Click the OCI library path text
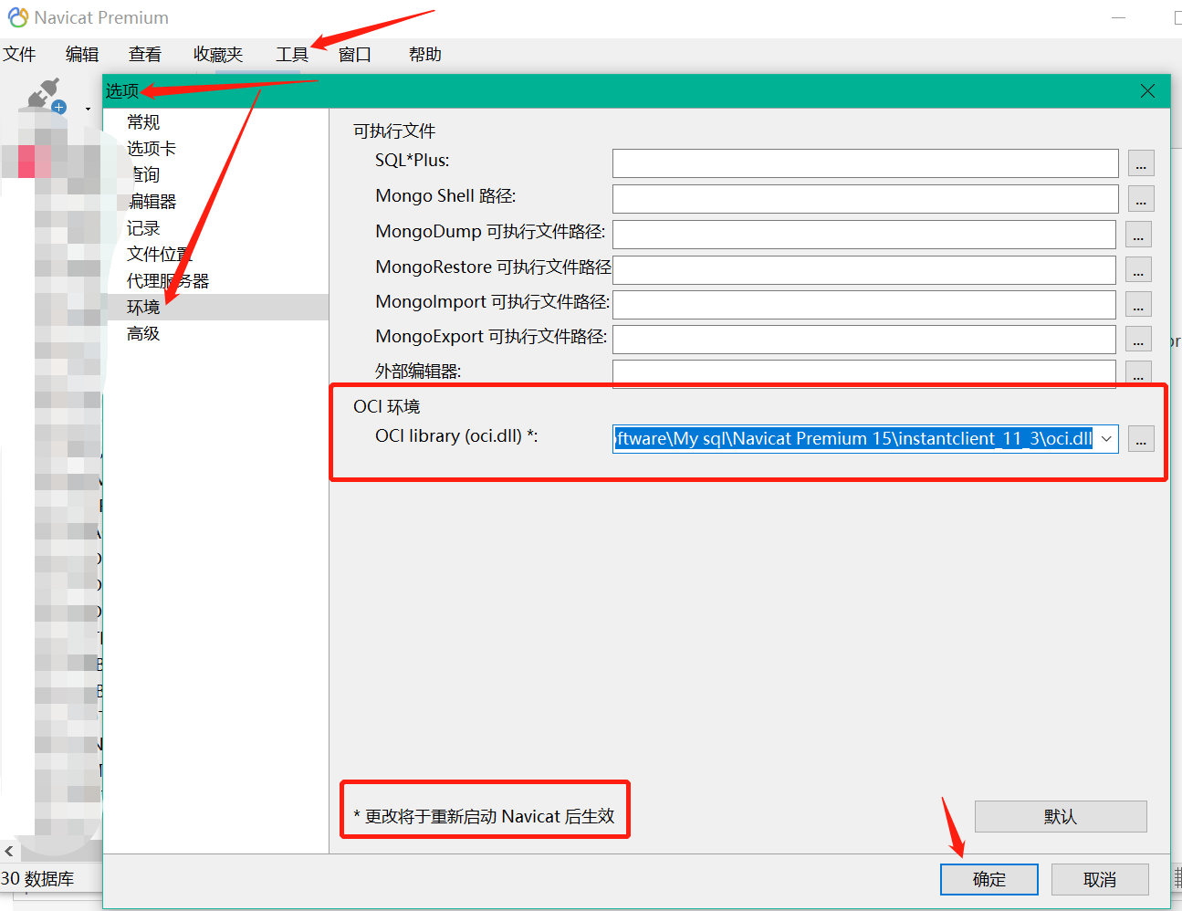Image resolution: width=1182 pixels, height=911 pixels. click(x=853, y=439)
